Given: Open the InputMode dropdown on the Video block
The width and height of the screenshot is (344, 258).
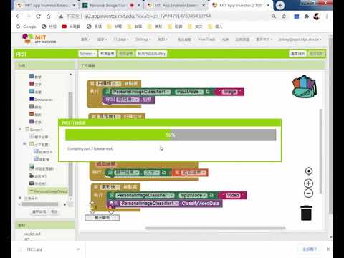Looking at the screenshot, I should pos(193,196).
